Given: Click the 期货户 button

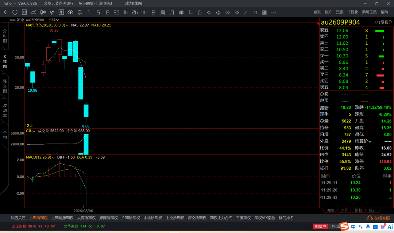Looking at the screenshot, I should pyautogui.click(x=320, y=226).
